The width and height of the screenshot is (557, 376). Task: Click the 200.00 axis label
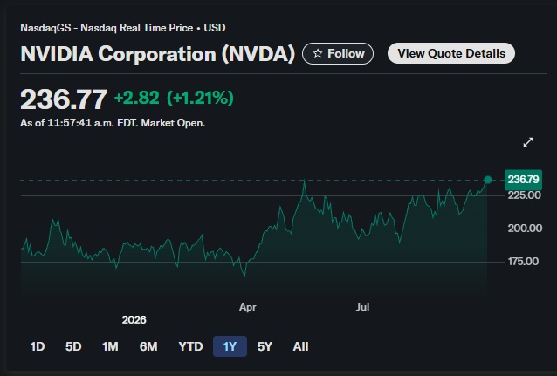pyautogui.click(x=525, y=228)
